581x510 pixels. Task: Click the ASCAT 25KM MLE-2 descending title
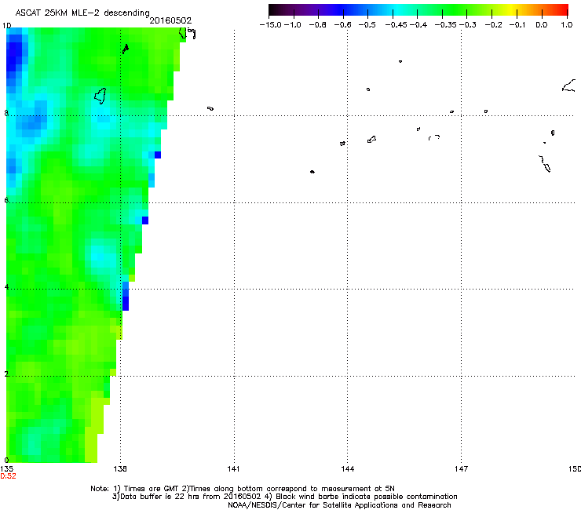(82, 13)
